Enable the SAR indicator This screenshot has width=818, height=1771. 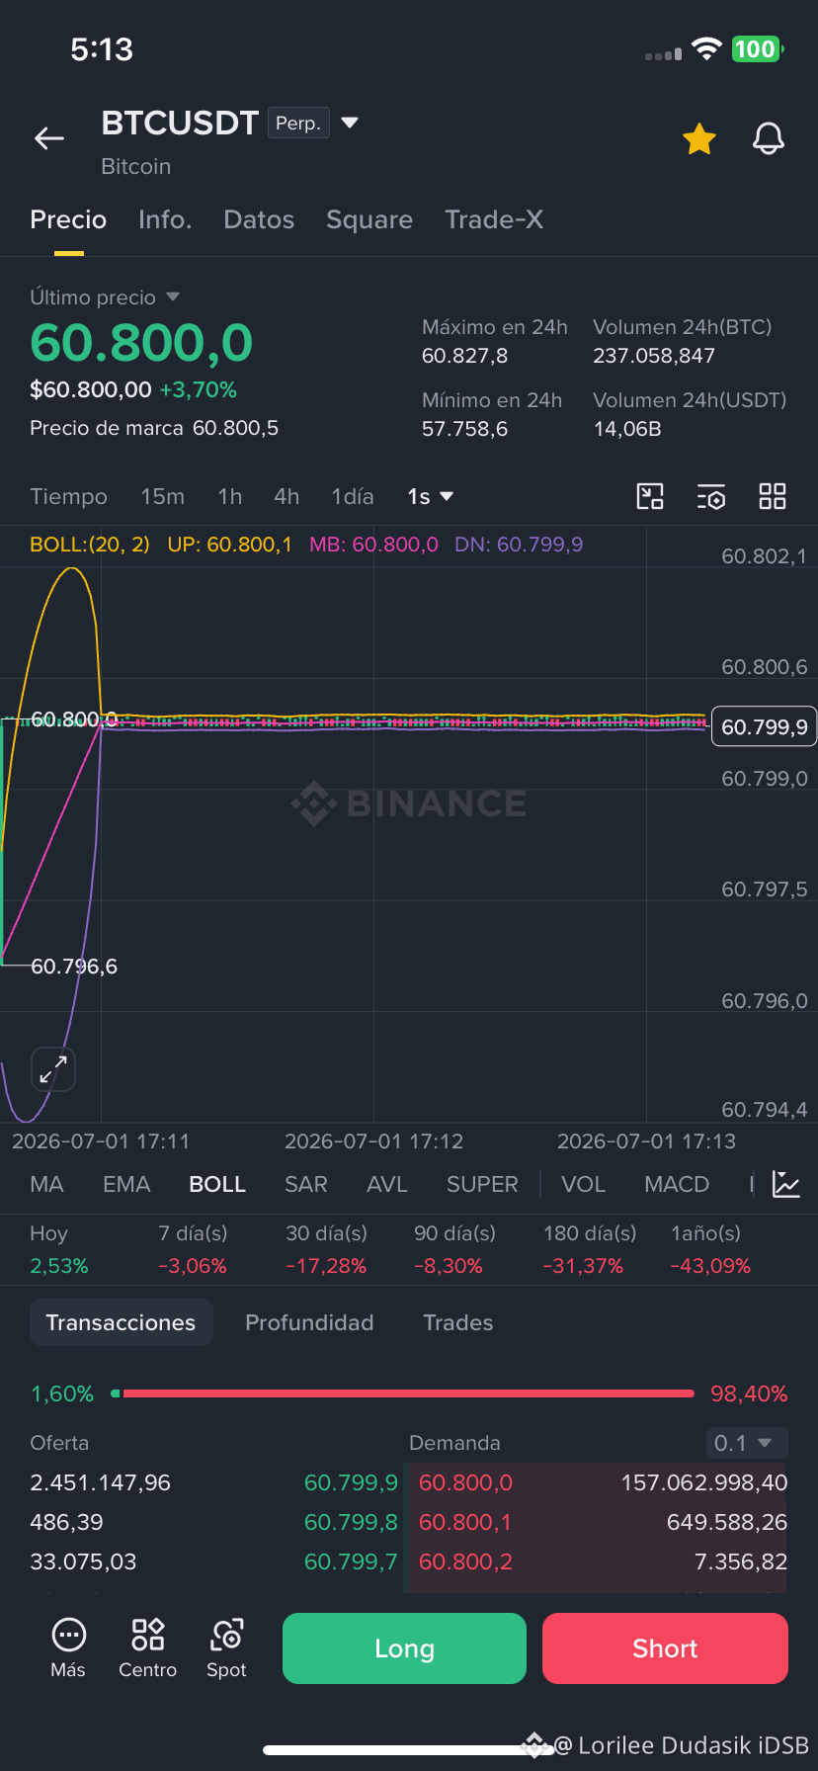coord(306,1184)
